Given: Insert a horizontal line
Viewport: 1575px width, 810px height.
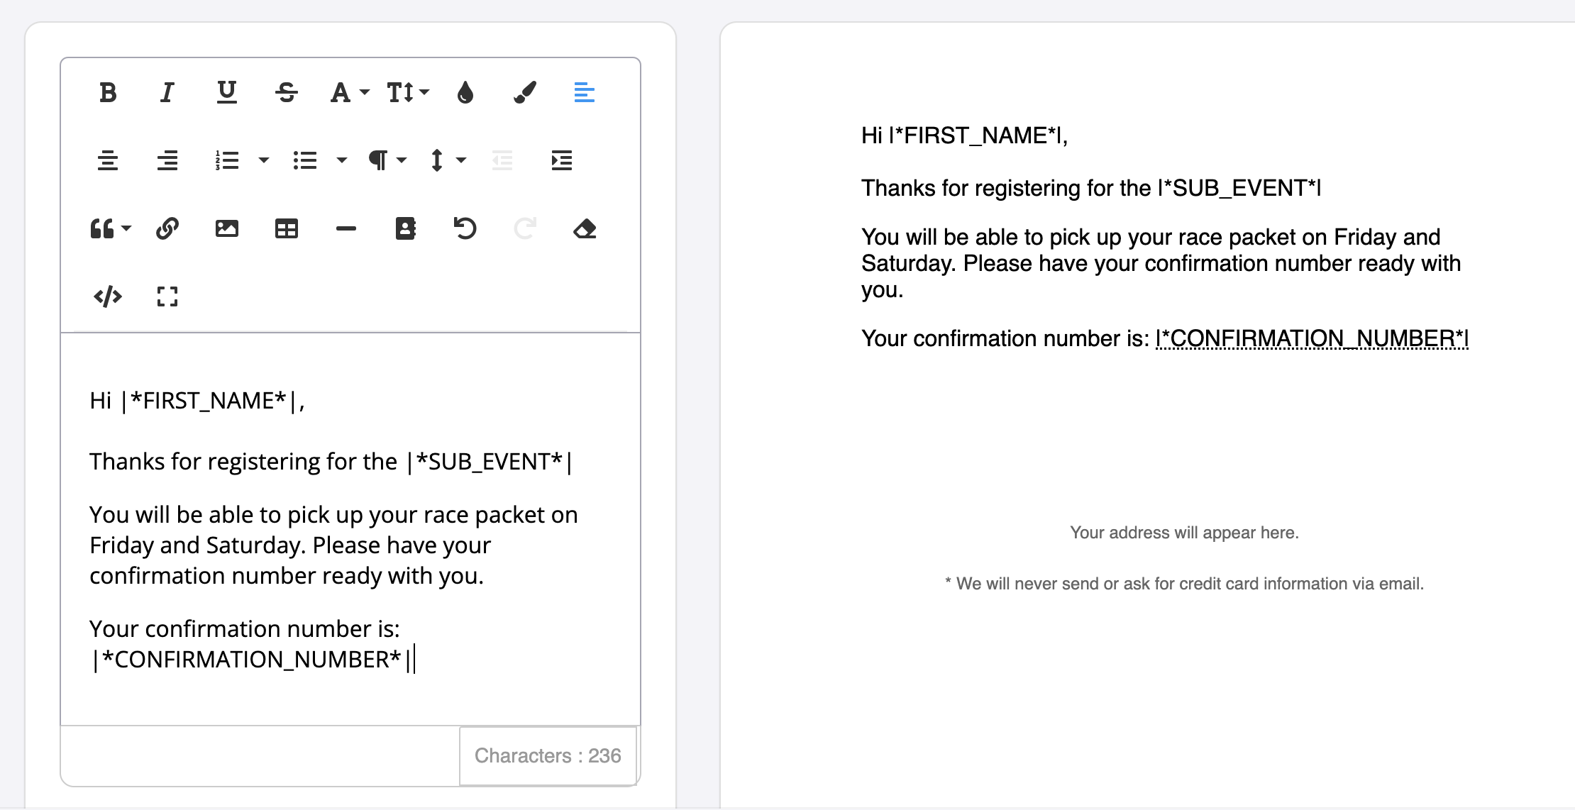Looking at the screenshot, I should [346, 228].
